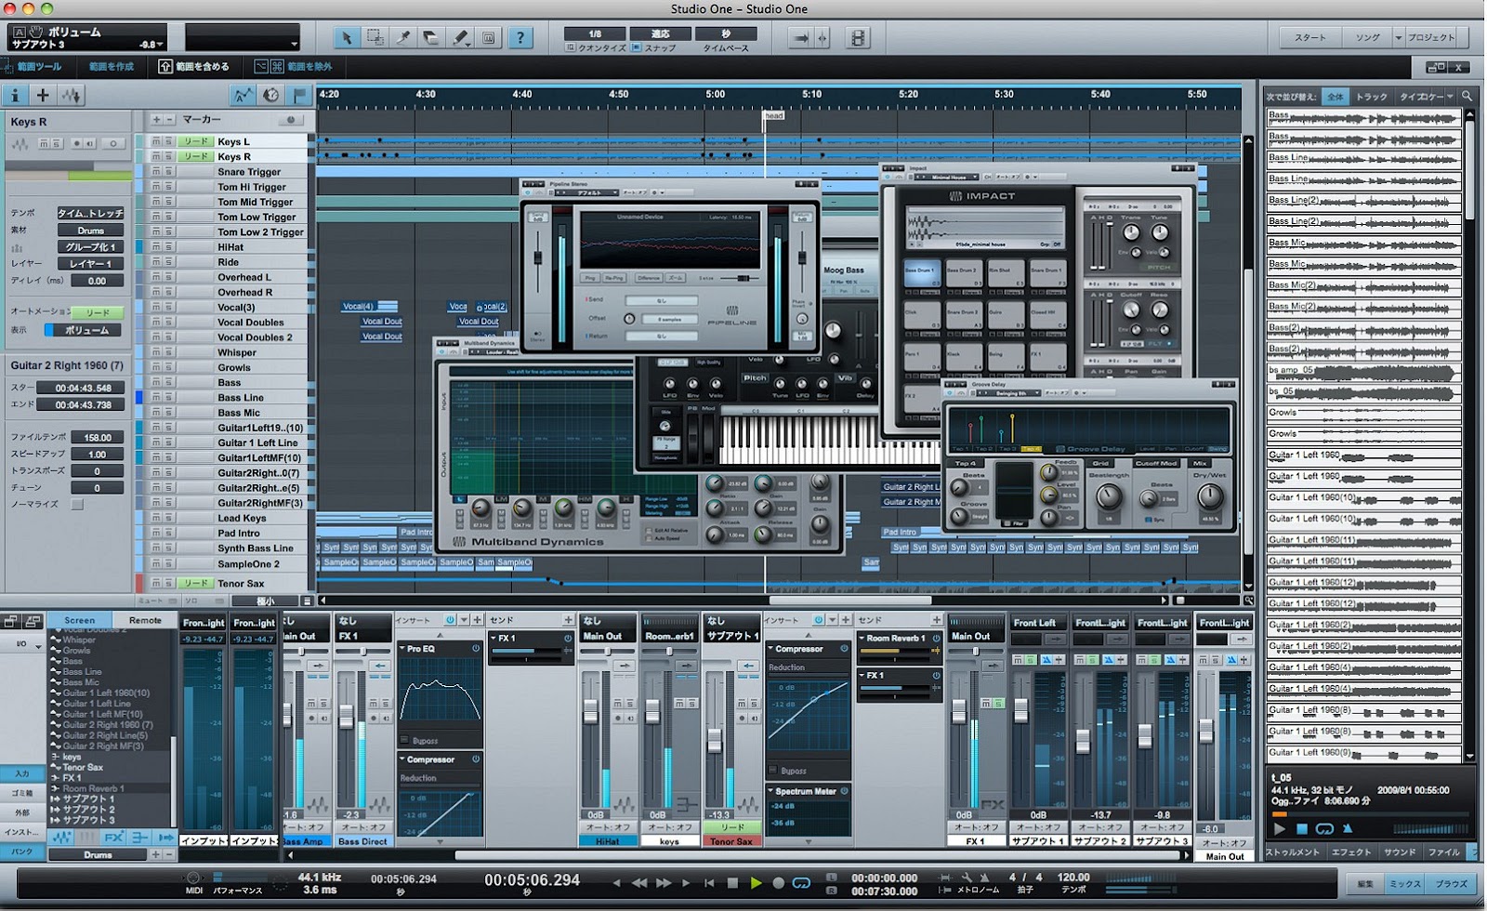The image size is (1487, 911).
Task: Switch to the Remote tab in the mixer
Action: 145,620
